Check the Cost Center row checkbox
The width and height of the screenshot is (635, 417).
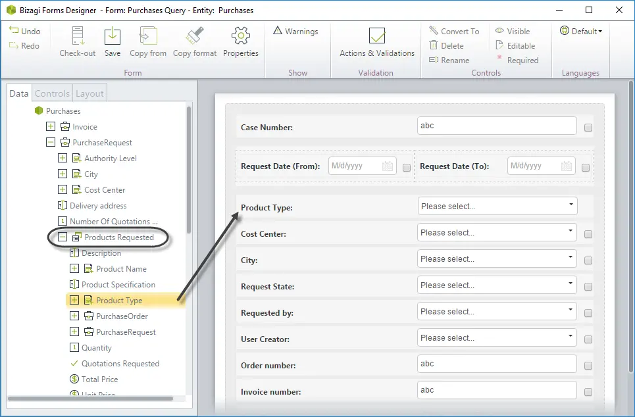588,234
